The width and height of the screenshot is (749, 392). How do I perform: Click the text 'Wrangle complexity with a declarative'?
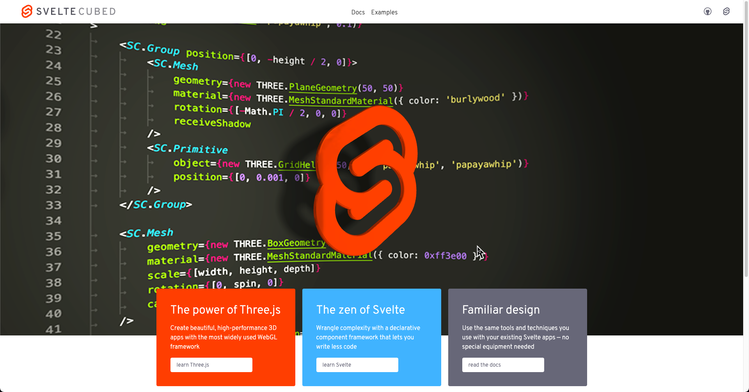click(368, 328)
